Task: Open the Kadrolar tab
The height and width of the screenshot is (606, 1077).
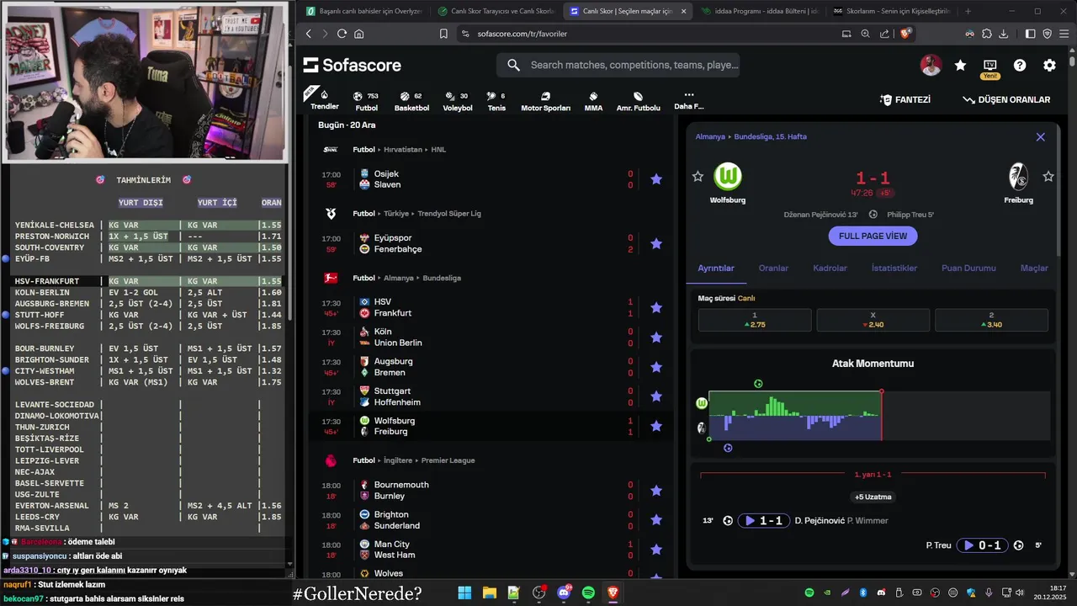Action: coord(830,268)
